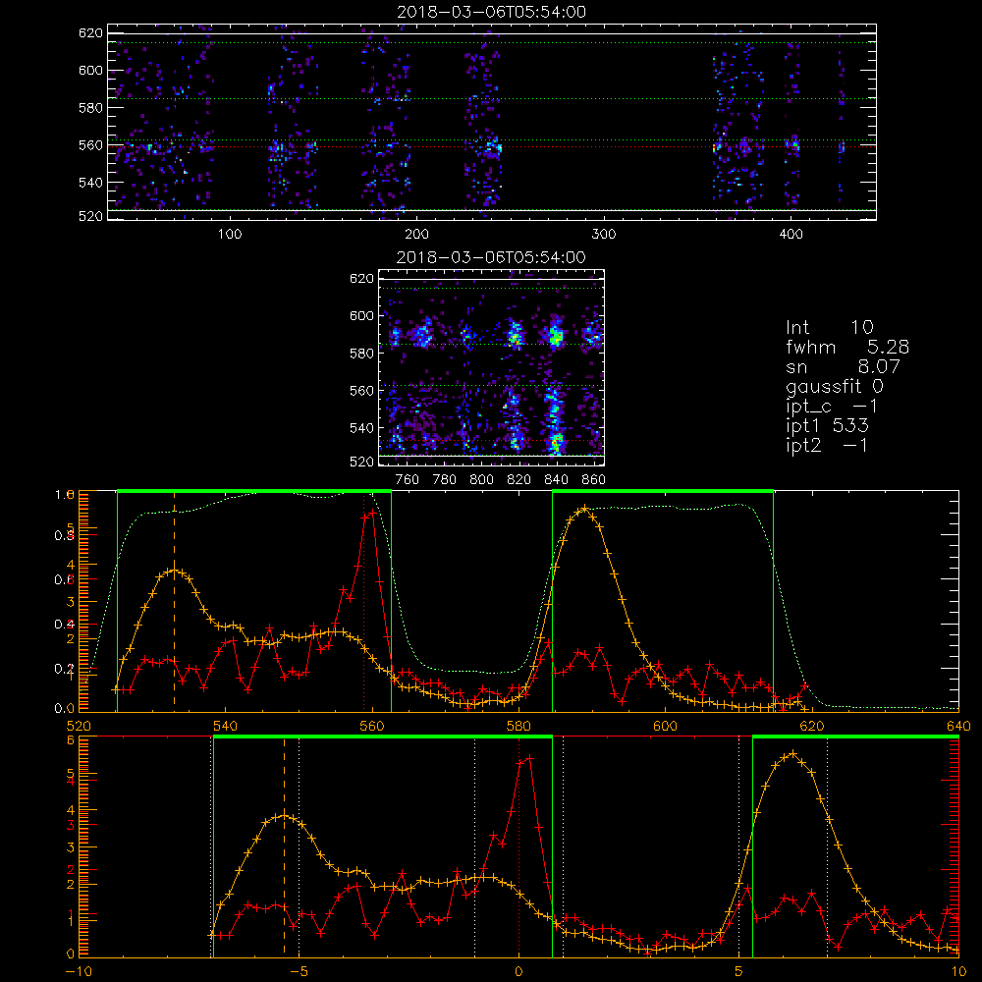Click the 800 x-axis label of middle image
Image resolution: width=982 pixels, height=982 pixels.
(x=481, y=480)
